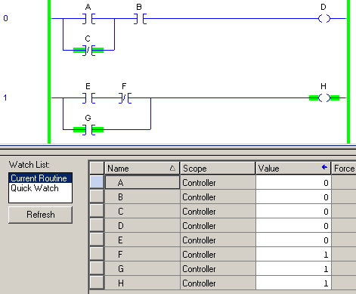Edit the value field of tag F
This screenshot has width=356, height=294.
pyautogui.click(x=293, y=255)
